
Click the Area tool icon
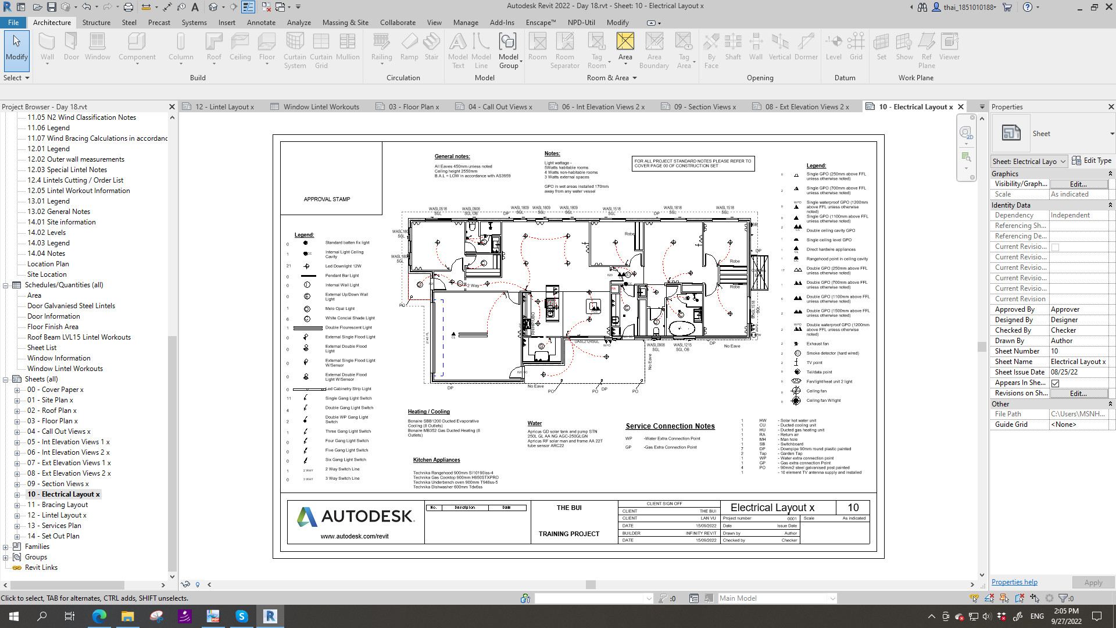625,42
